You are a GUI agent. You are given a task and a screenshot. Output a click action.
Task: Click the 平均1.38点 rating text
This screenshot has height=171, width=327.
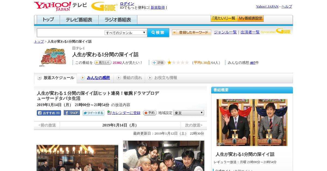(202, 63)
